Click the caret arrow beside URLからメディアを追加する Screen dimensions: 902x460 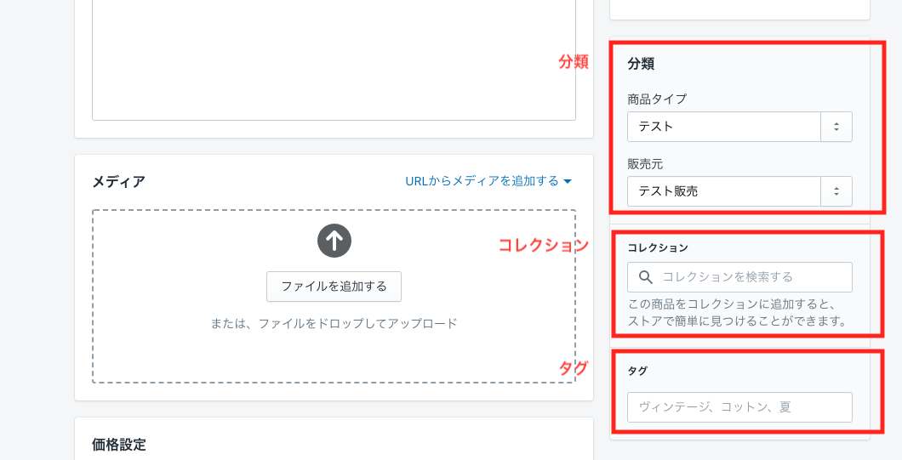pyautogui.click(x=568, y=181)
